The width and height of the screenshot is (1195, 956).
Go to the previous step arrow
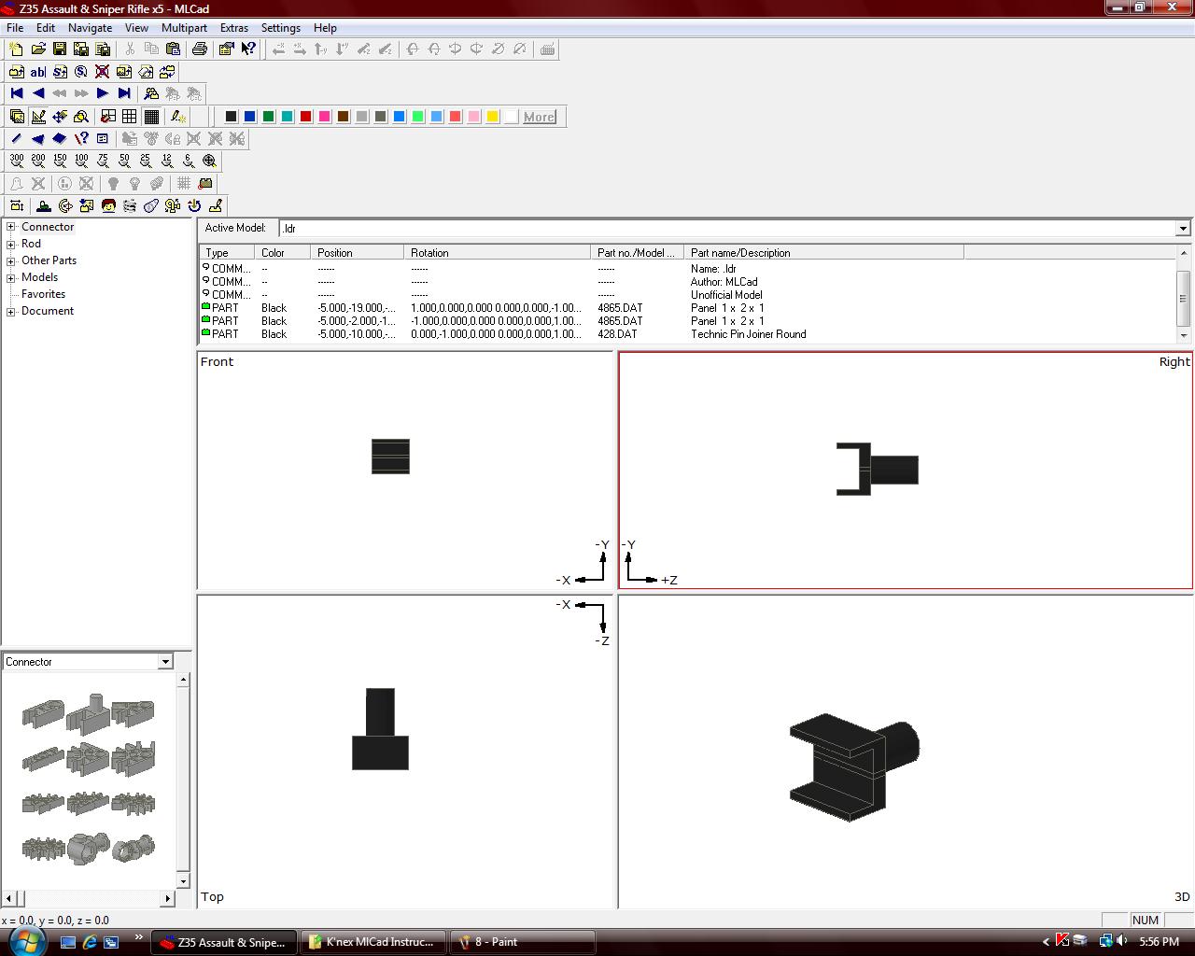38,93
